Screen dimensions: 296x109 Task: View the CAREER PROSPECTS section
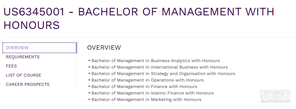(28, 84)
